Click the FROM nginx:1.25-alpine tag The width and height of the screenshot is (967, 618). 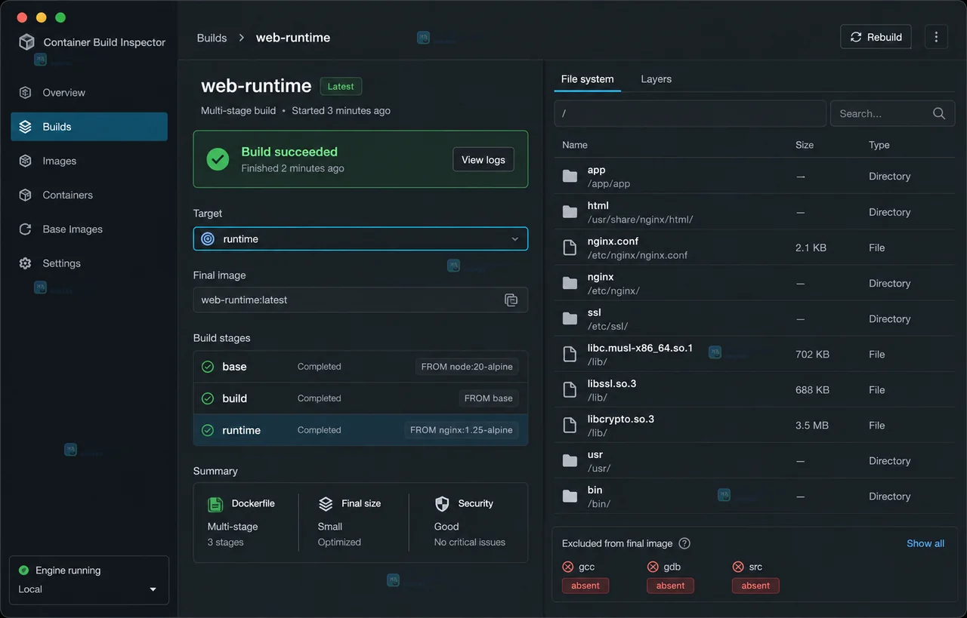click(462, 430)
